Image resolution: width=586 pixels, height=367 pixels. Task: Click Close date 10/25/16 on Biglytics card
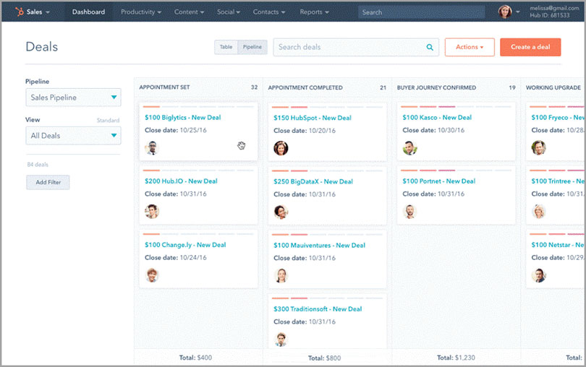click(176, 130)
